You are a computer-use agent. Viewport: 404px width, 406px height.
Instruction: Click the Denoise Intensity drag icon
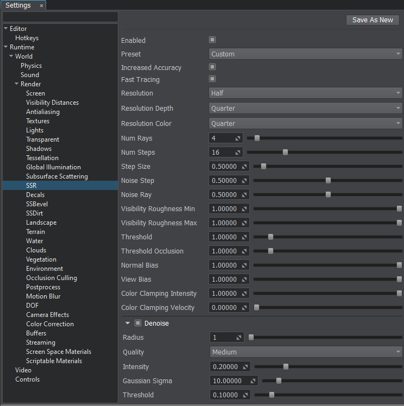click(x=245, y=367)
